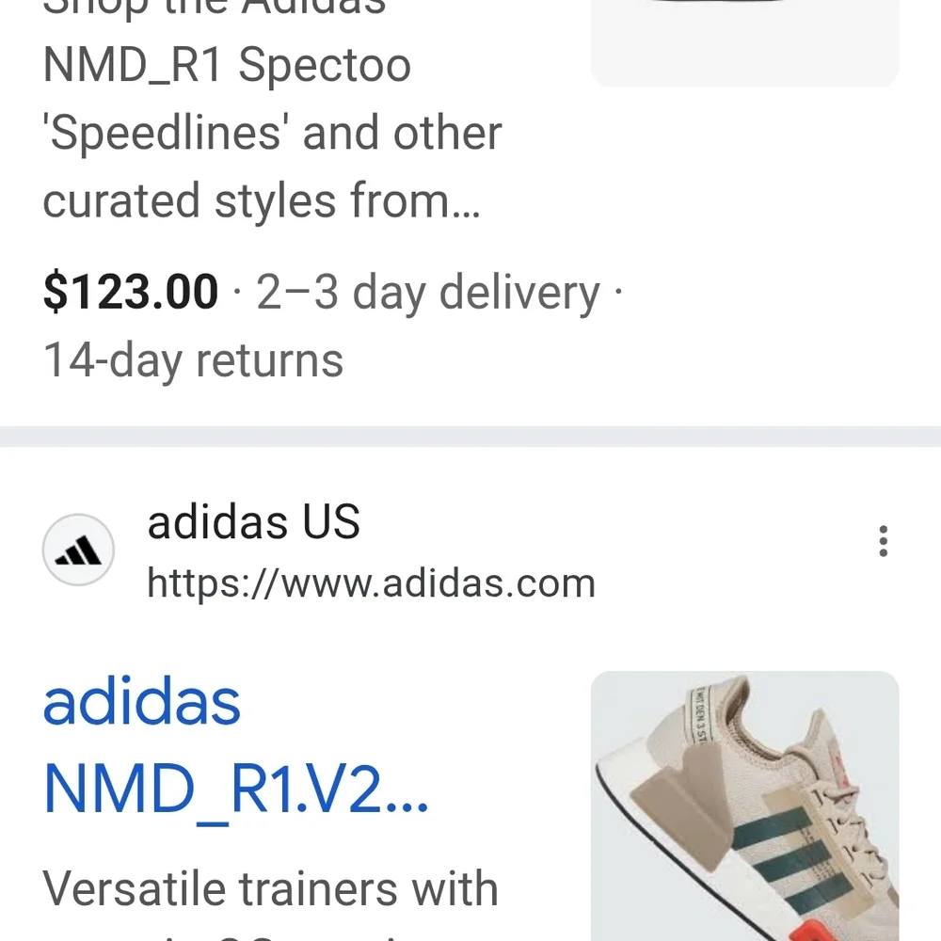Click the https://www.adidas.com URL text
941x941 pixels.
click(370, 583)
